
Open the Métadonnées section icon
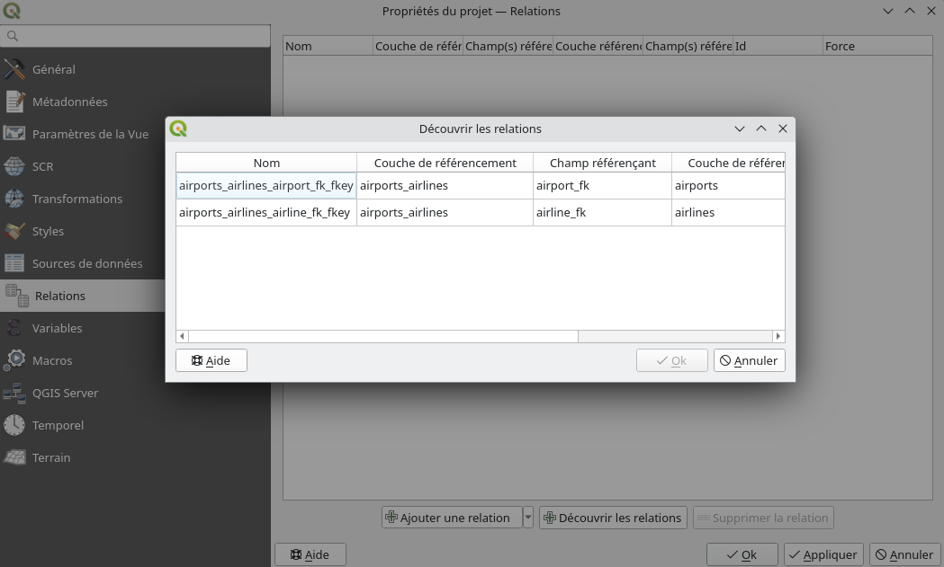(14, 102)
